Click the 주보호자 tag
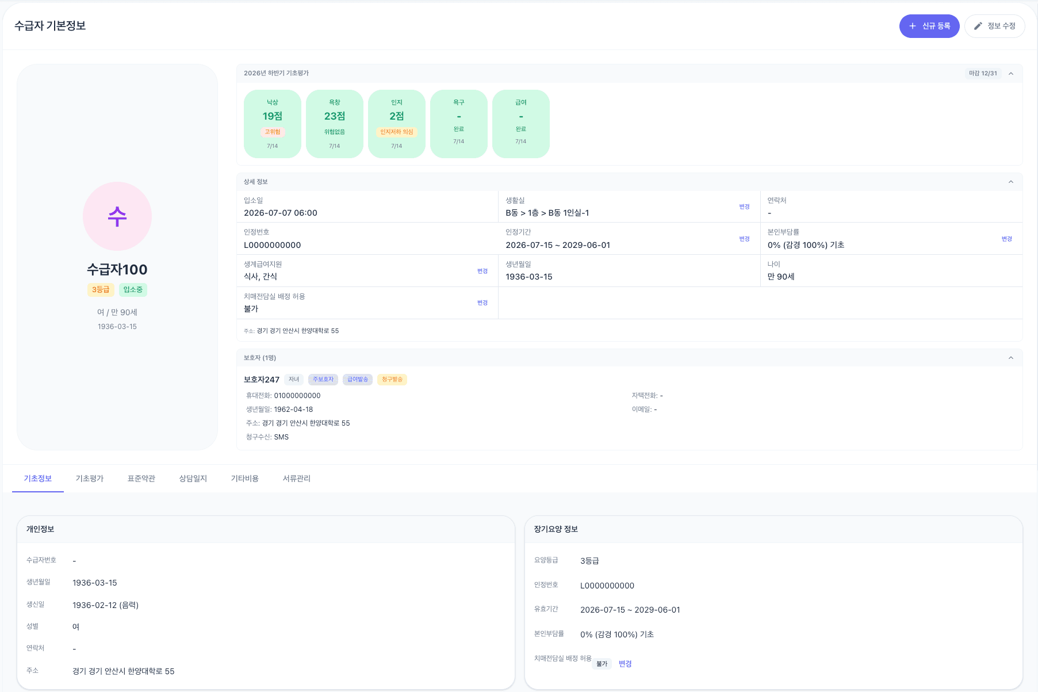Screen dimensions: 1038x692 (x=323, y=380)
